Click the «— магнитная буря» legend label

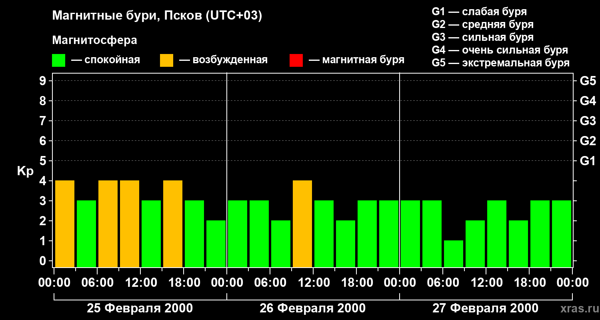(x=356, y=60)
